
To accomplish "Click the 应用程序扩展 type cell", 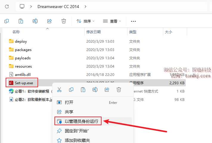I will click(140, 75).
